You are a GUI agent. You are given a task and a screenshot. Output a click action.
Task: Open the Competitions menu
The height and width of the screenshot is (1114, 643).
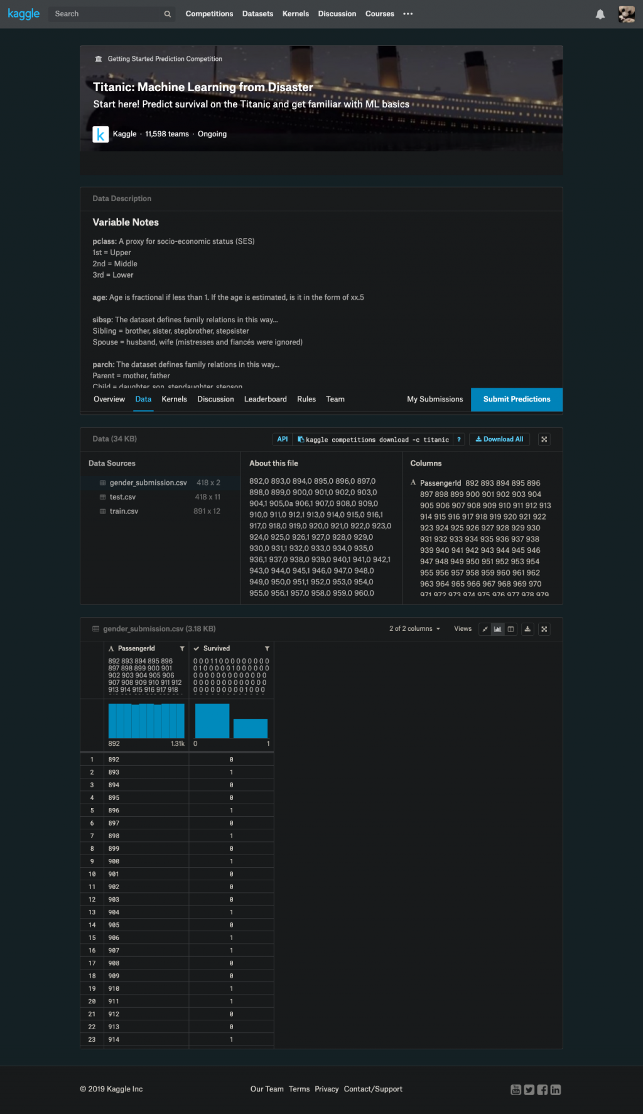point(209,14)
